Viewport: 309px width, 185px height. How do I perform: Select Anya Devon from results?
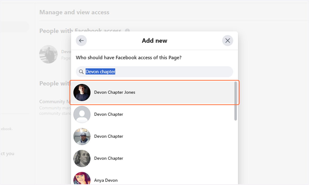pyautogui.click(x=153, y=178)
